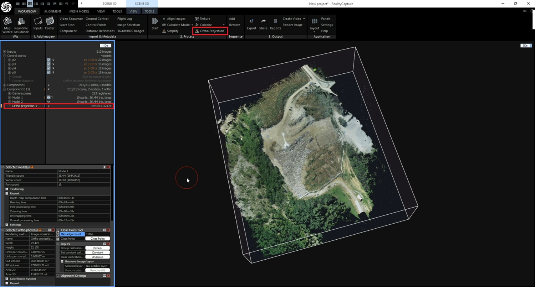This screenshot has height=287, width=535.
Task: Open the MESH MODEL ribbon tab
Action: click(79, 11)
